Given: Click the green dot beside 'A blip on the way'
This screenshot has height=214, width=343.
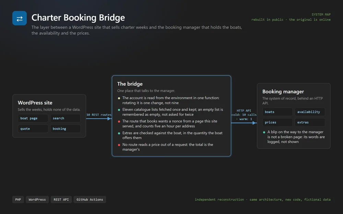Looking at the screenshot, I should [264, 132].
